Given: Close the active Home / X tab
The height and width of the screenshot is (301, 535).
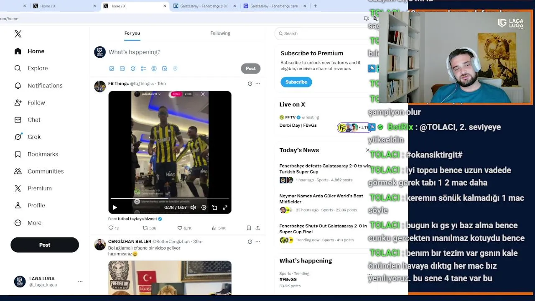Looking at the screenshot, I should click(164, 6).
